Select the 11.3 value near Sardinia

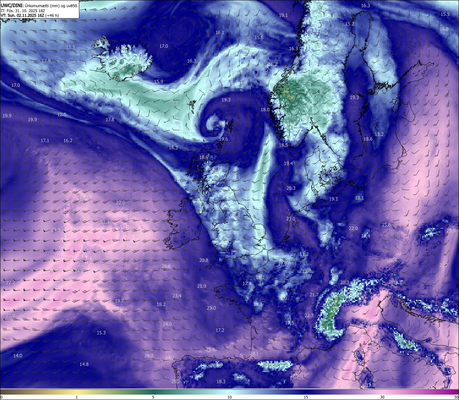pyautogui.click(x=370, y=385)
